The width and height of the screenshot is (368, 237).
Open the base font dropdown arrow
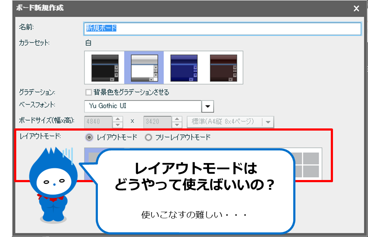coord(208,106)
